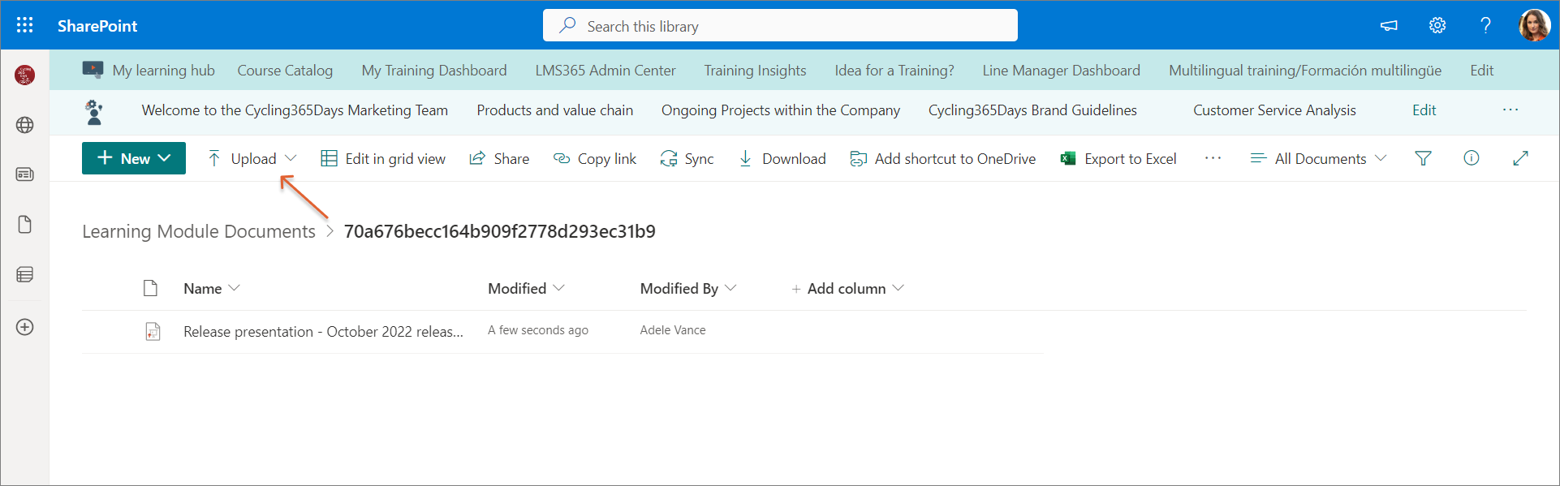Expand content with the full-screen arrow icon
Image resolution: width=1560 pixels, height=486 pixels.
coord(1520,158)
